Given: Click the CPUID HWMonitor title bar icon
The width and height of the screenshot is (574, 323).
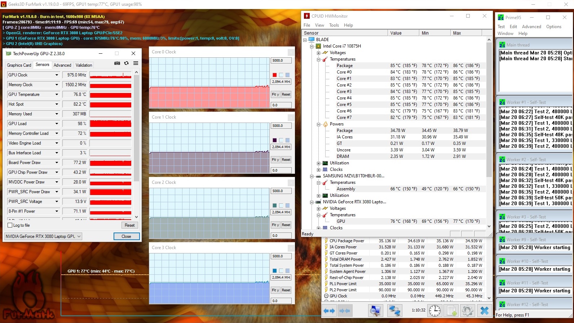Looking at the screenshot, I should (x=307, y=16).
